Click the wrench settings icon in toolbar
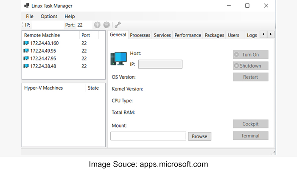 [118, 25]
